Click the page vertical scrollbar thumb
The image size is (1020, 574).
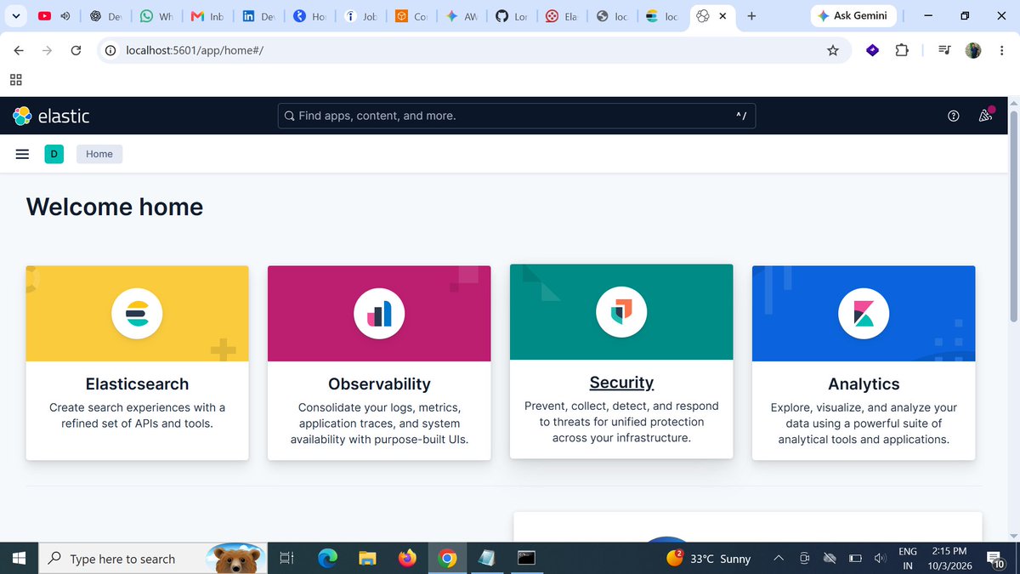coord(1012,217)
